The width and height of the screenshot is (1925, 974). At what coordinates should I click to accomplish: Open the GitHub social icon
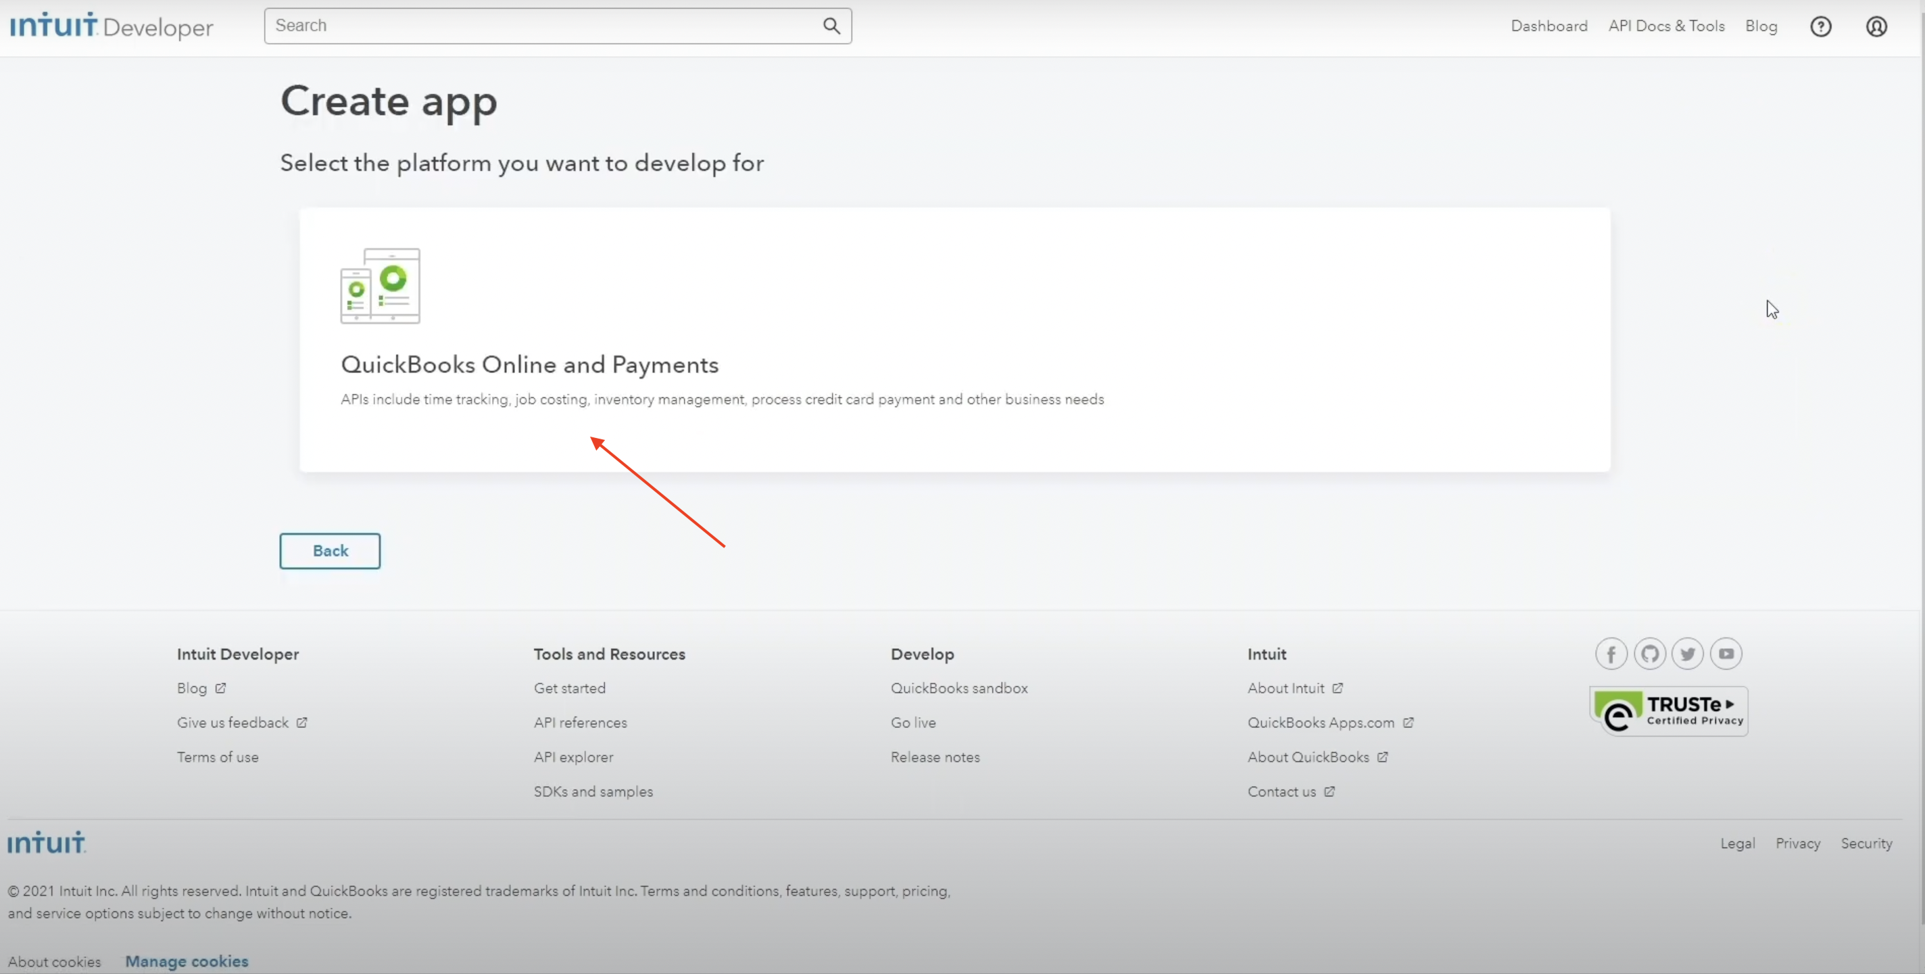(x=1649, y=654)
